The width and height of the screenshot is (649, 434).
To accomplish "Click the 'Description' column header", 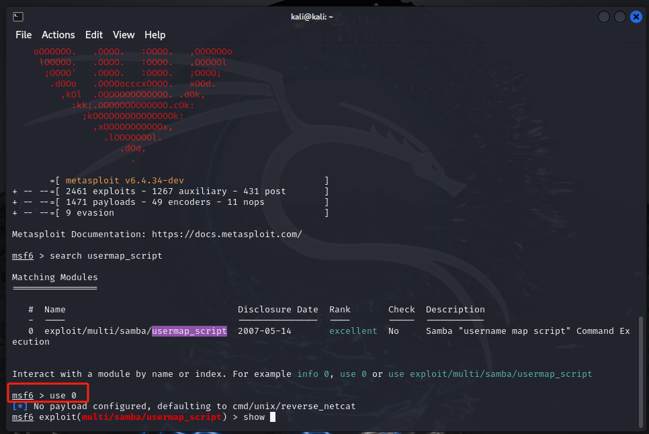I will coord(456,310).
